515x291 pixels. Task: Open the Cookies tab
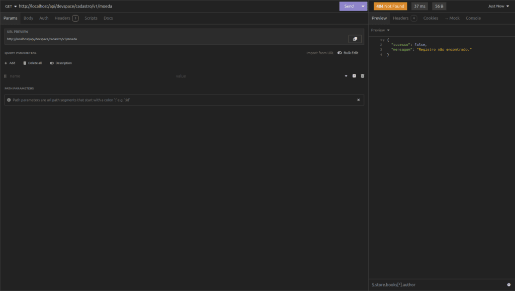point(431,18)
